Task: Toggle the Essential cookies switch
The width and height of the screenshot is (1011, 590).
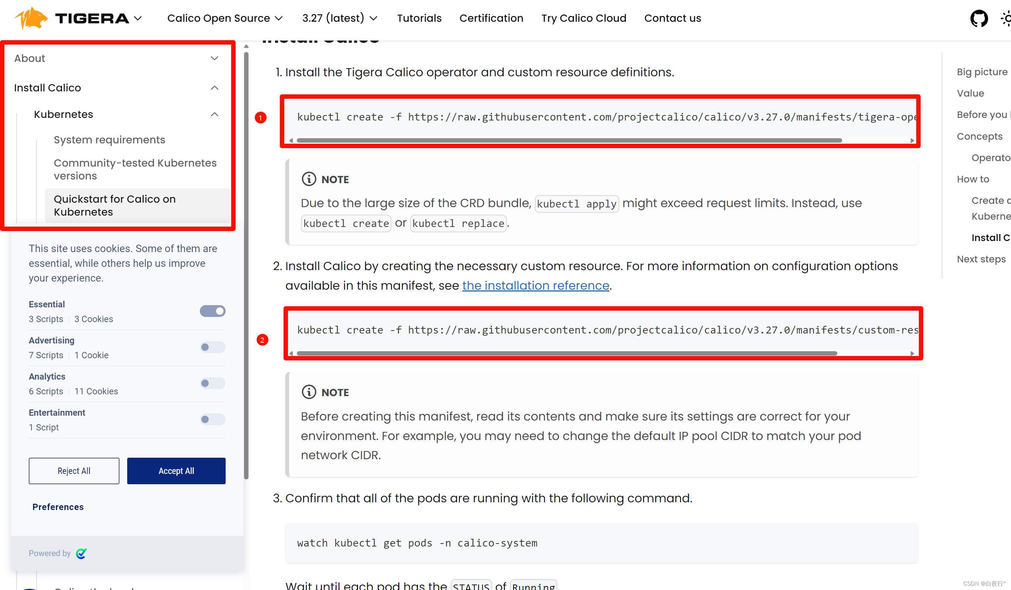Action: pyautogui.click(x=213, y=311)
